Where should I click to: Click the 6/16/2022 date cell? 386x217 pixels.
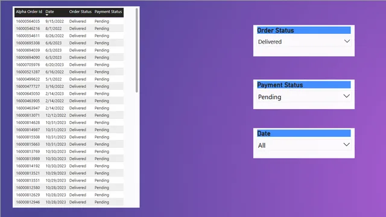click(54, 72)
